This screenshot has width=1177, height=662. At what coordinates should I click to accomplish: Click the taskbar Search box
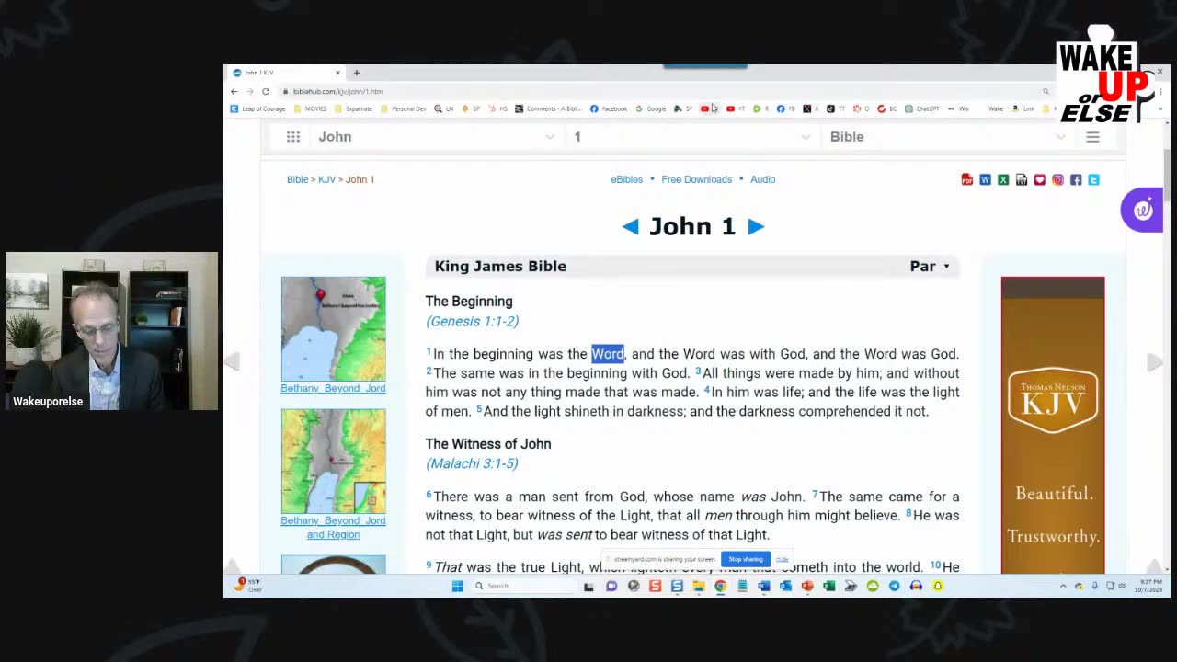(524, 586)
